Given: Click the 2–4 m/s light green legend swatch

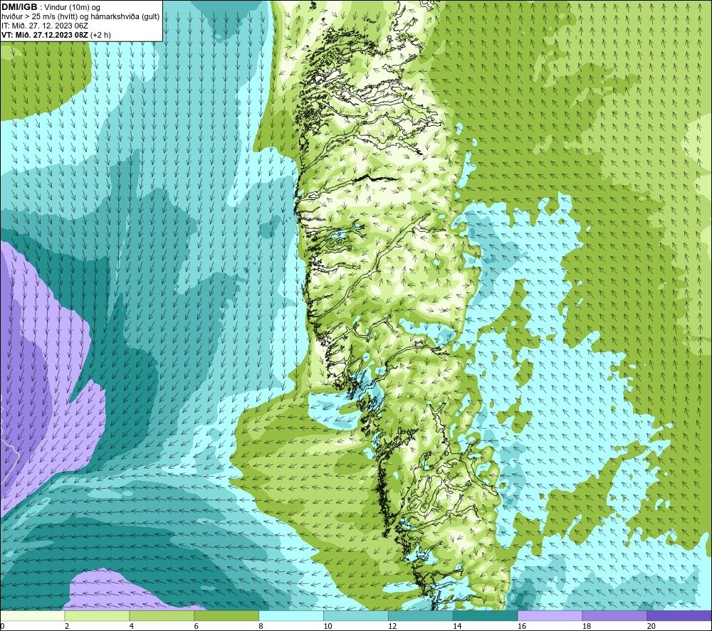Looking at the screenshot, I should pos(97,615).
